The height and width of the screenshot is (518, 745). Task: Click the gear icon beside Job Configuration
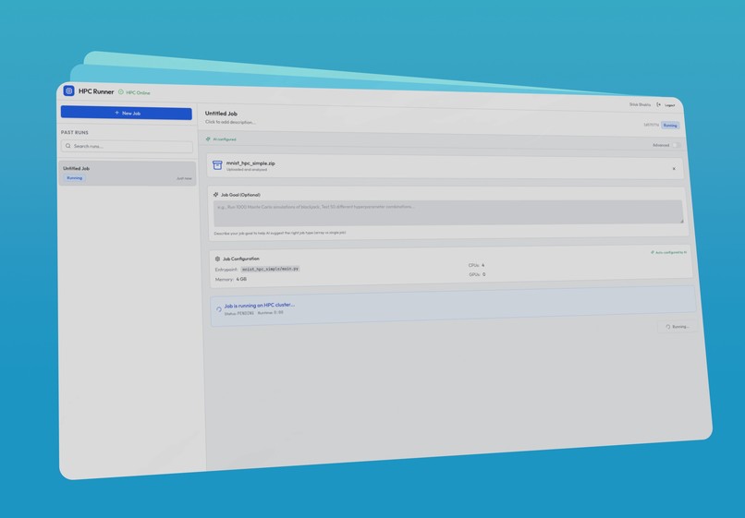click(217, 259)
